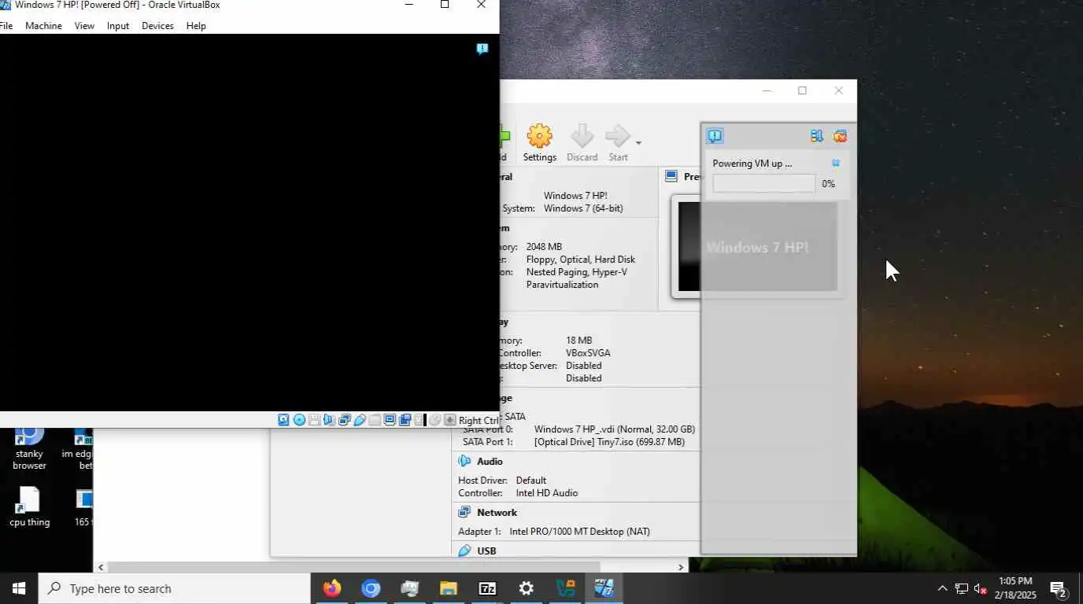Click the Network section icon
This screenshot has height=604, width=1083.
464,512
